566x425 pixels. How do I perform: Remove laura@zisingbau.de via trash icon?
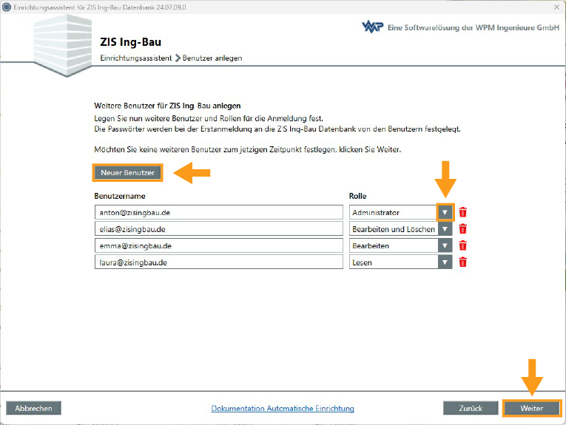coord(462,262)
